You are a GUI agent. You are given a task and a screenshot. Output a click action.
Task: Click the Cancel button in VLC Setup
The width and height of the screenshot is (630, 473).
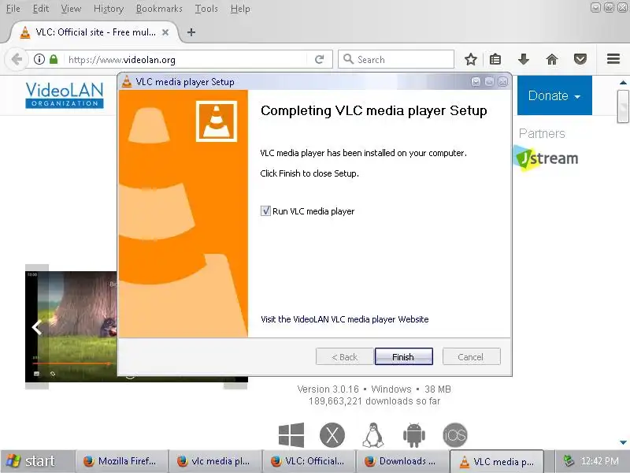[x=471, y=357]
